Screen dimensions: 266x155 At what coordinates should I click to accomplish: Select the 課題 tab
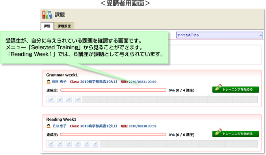point(47,26)
